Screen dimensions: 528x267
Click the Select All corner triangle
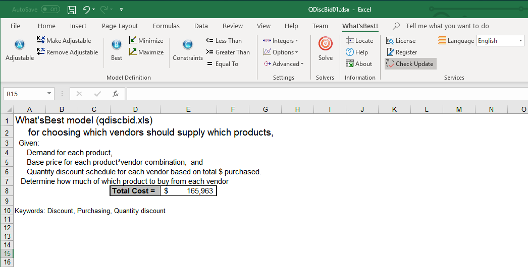click(x=10, y=110)
